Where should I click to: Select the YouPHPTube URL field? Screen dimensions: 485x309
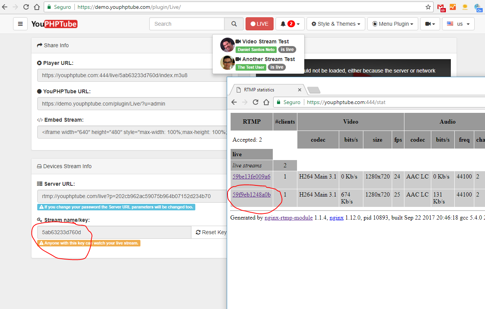[x=132, y=104]
